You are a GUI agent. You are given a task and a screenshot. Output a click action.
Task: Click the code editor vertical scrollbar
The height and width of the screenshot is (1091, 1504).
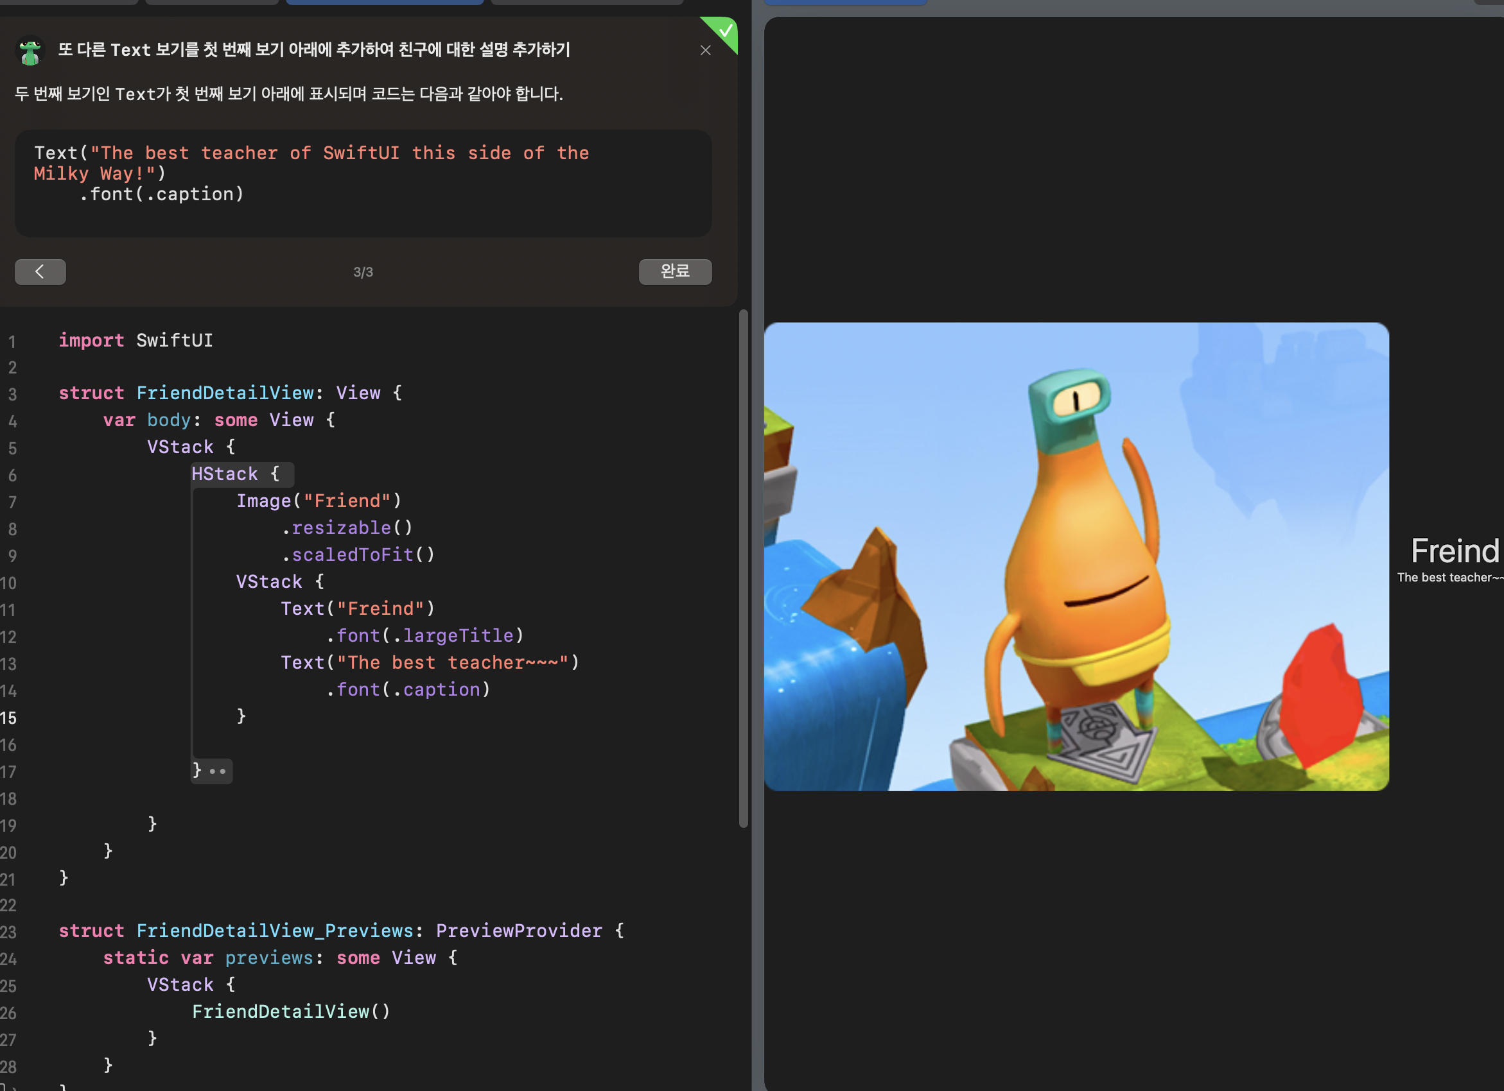pos(744,569)
